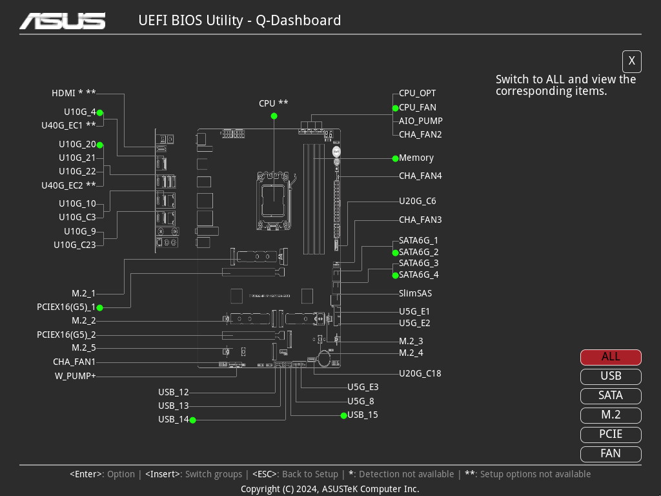
Task: Select the SATA6G_2 port label
Action: pos(418,253)
